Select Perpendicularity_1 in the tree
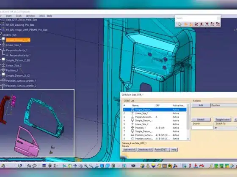The width and height of the screenshot is (237, 177). coord(17,50)
